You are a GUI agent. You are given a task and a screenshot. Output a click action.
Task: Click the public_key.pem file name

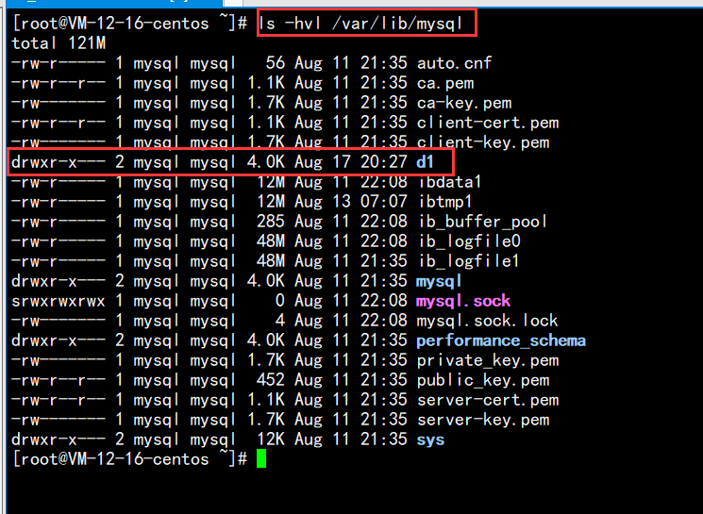[x=483, y=380]
